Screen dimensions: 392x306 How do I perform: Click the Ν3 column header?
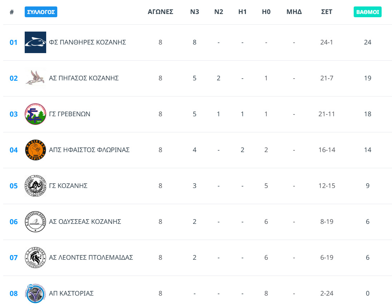click(x=194, y=12)
